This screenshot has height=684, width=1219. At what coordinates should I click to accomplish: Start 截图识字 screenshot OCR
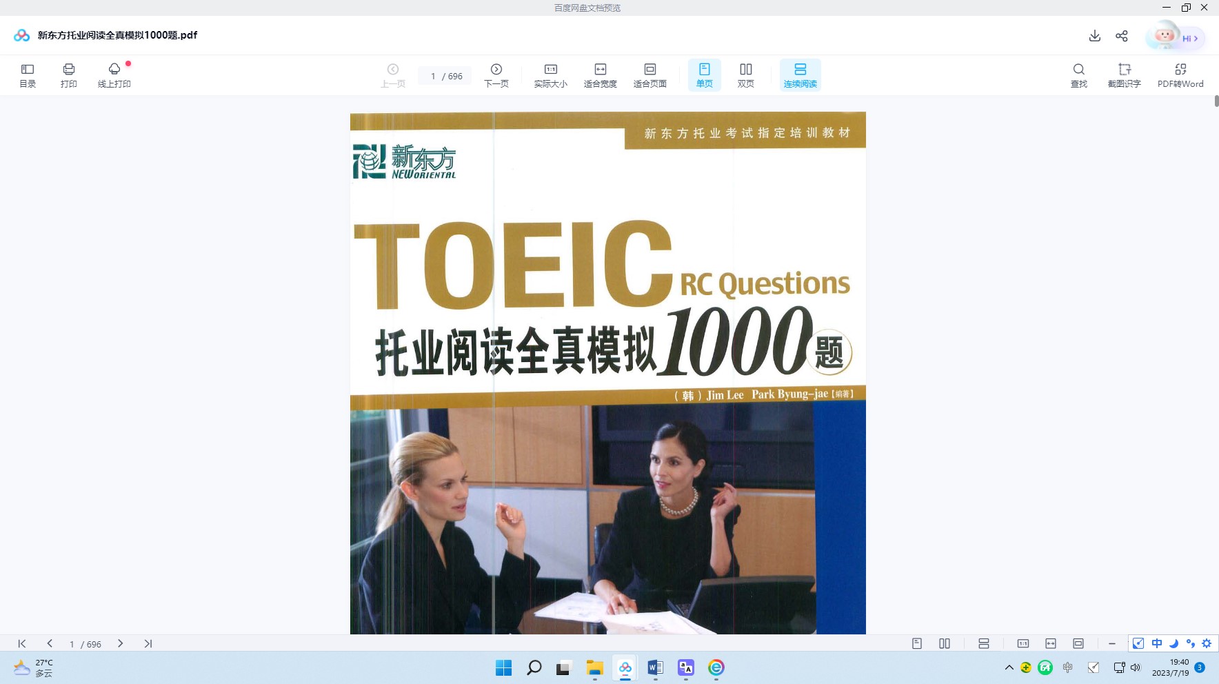coord(1125,75)
